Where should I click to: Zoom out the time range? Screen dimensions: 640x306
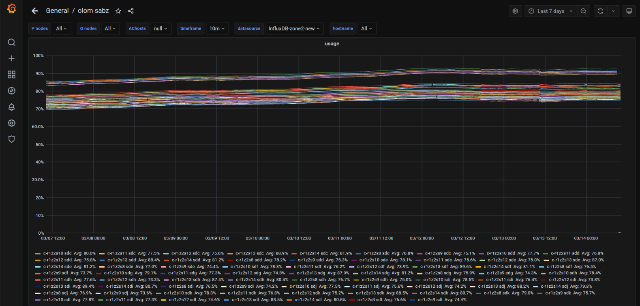(583, 11)
